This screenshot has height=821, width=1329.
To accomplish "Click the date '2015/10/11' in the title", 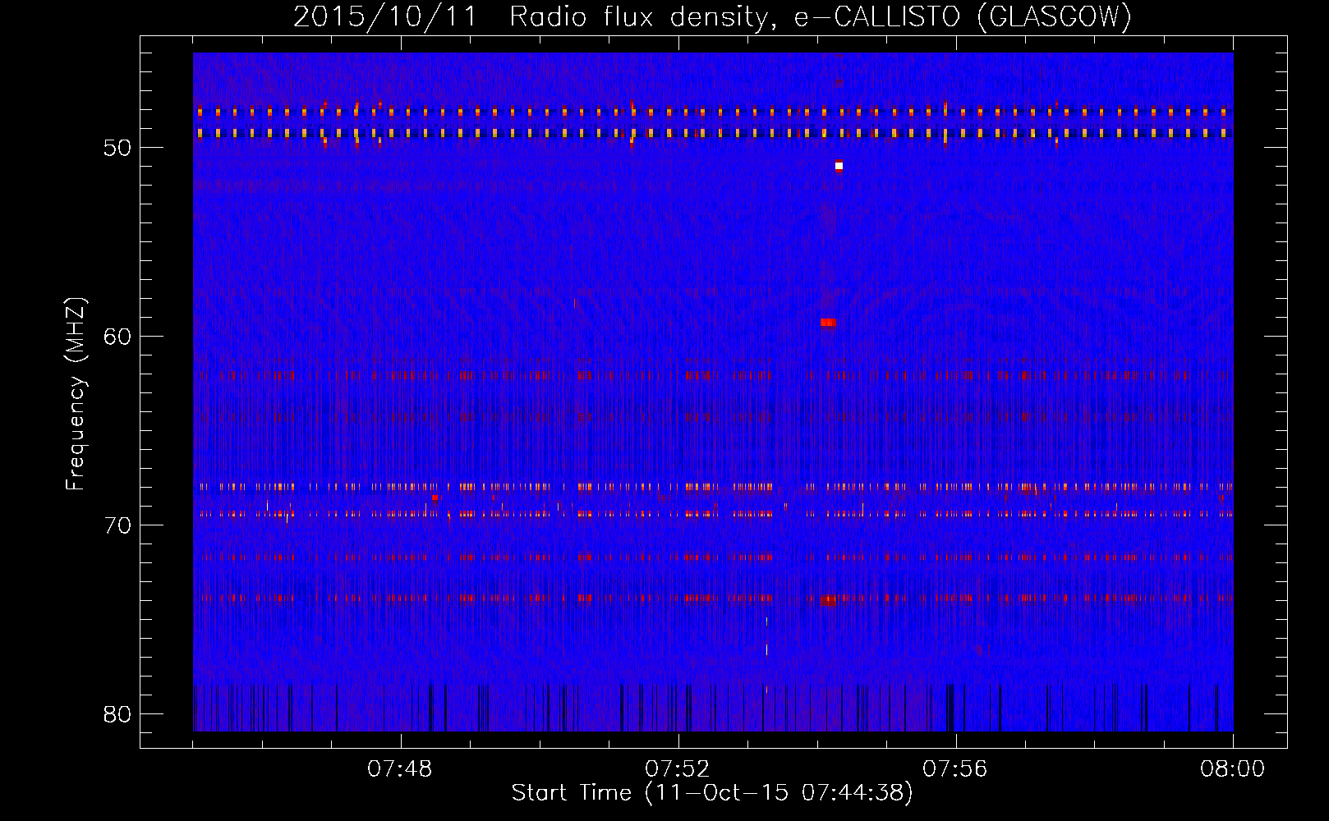I will pos(385,16).
